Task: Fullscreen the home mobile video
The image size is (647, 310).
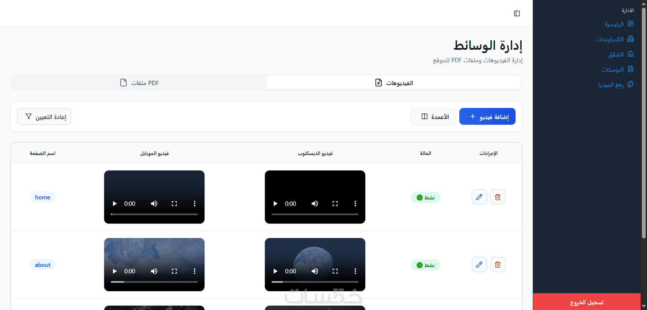Action: pos(174,203)
